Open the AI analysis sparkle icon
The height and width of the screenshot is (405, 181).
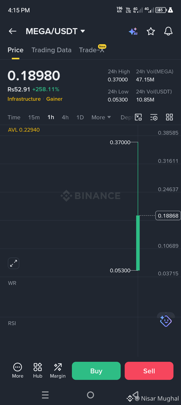pos(133,31)
